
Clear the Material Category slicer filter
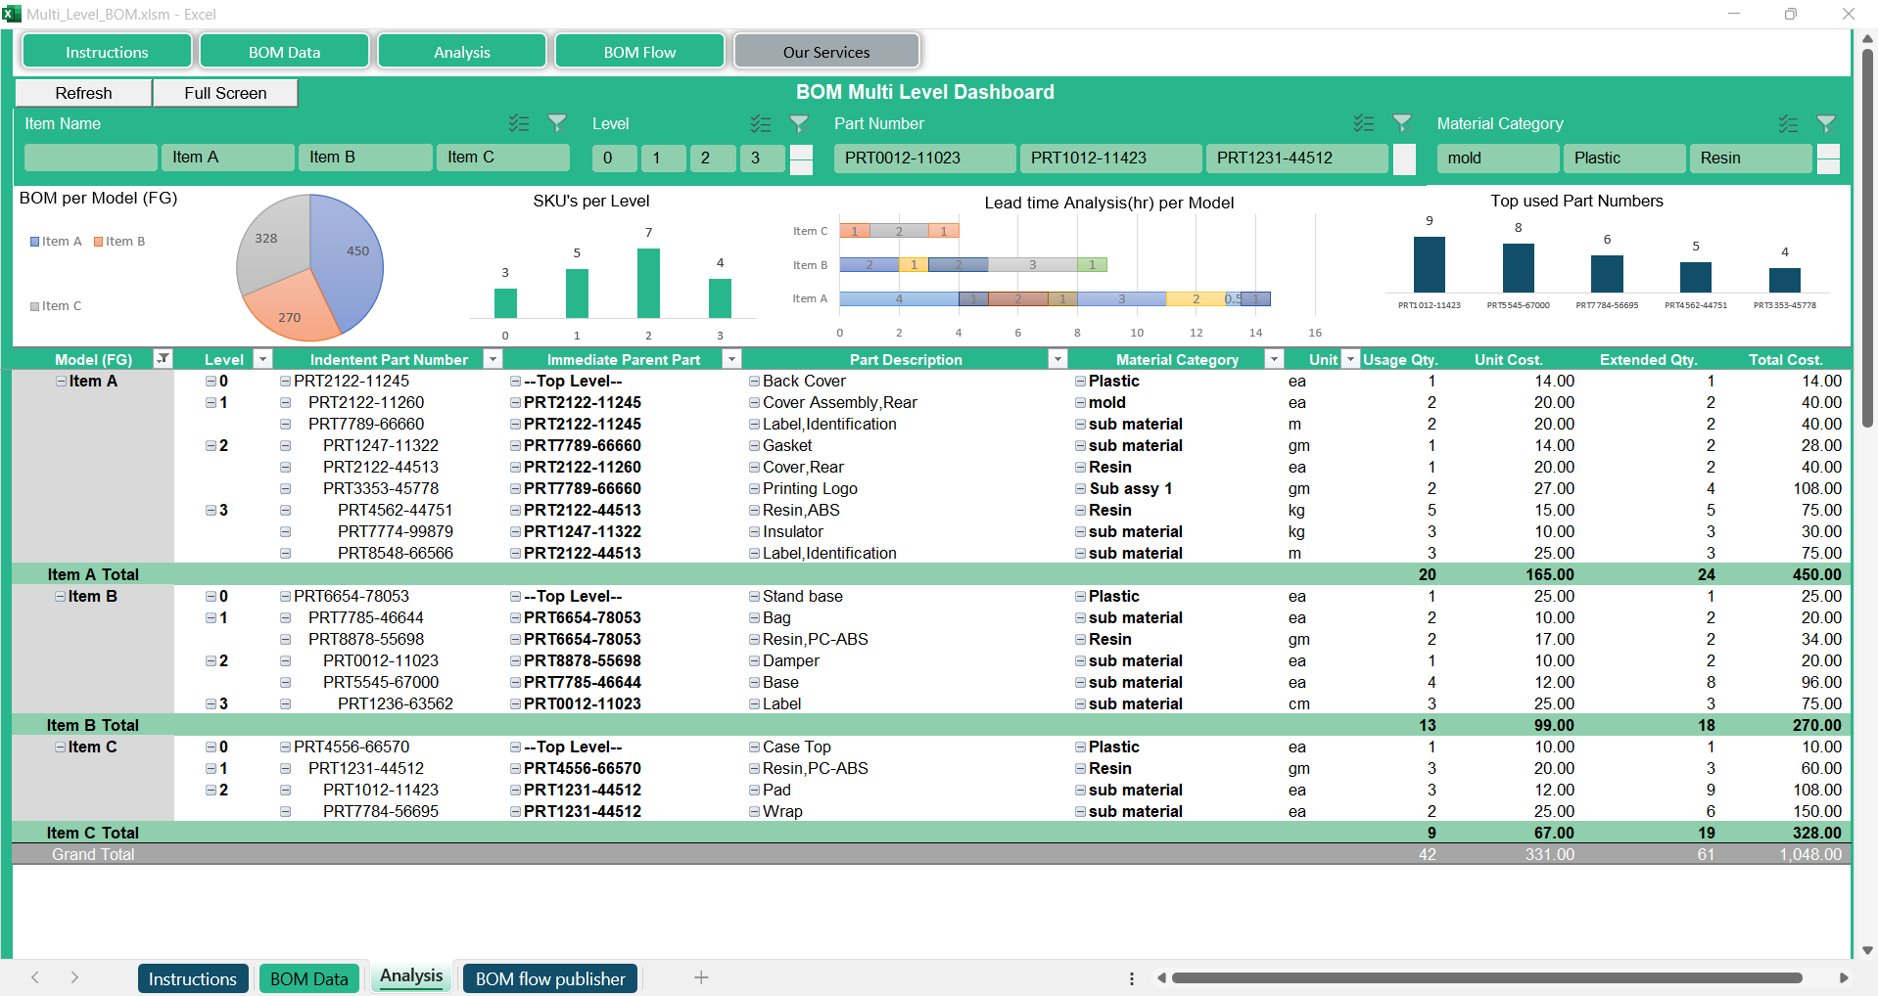tap(1826, 123)
